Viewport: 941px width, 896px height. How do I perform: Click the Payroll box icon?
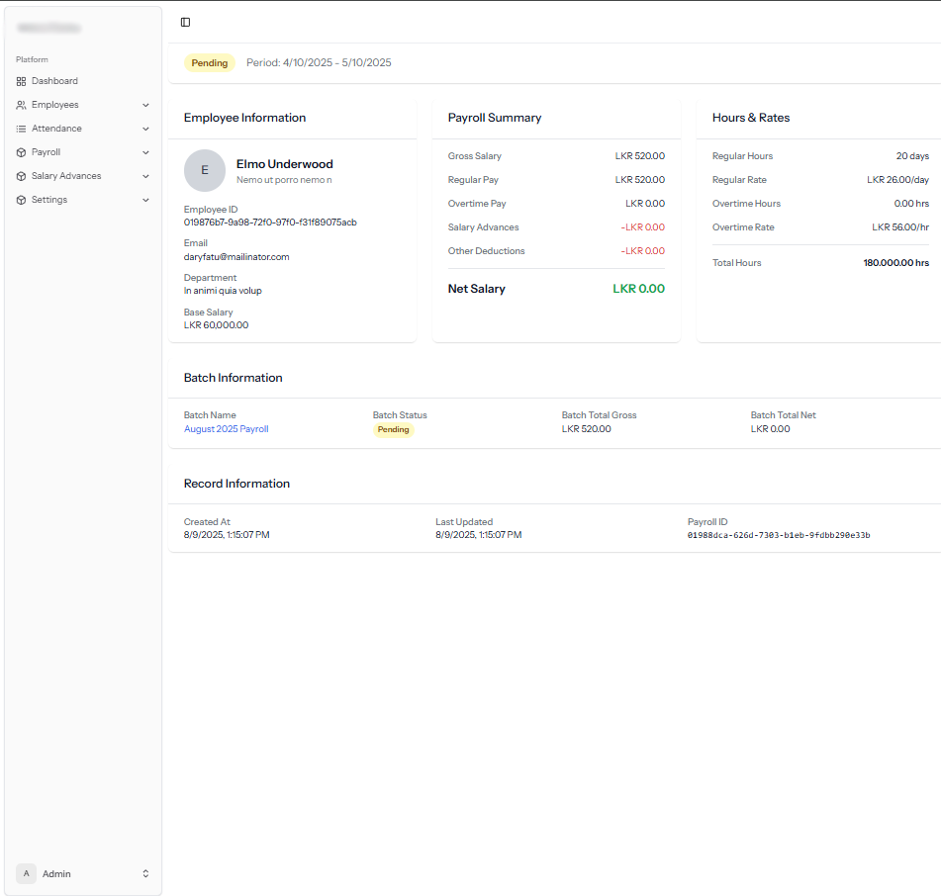click(x=21, y=152)
